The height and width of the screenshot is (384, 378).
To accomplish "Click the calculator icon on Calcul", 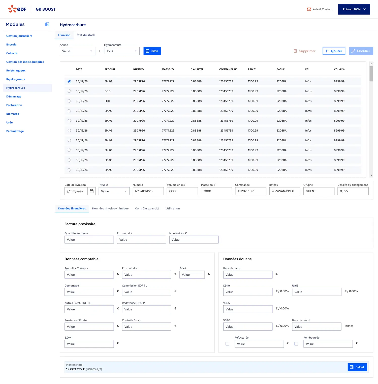I will [352, 367].
